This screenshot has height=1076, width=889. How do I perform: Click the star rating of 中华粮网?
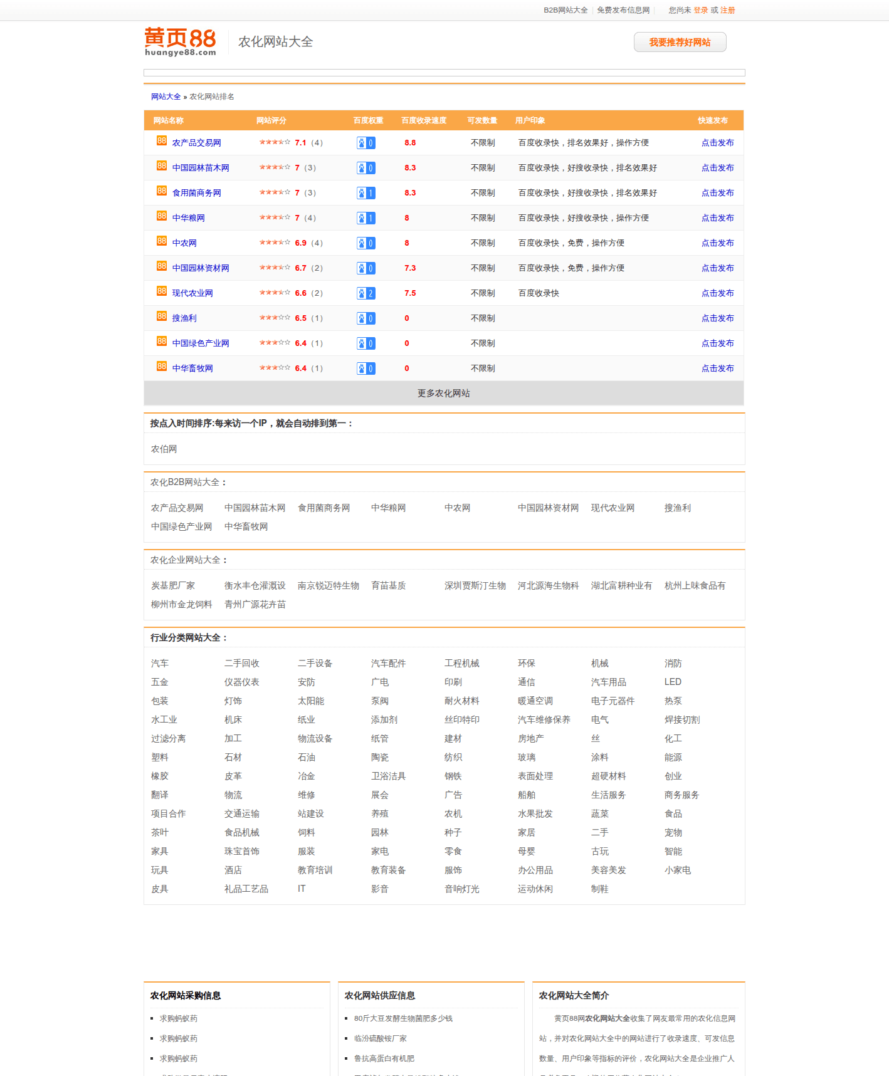coord(275,217)
